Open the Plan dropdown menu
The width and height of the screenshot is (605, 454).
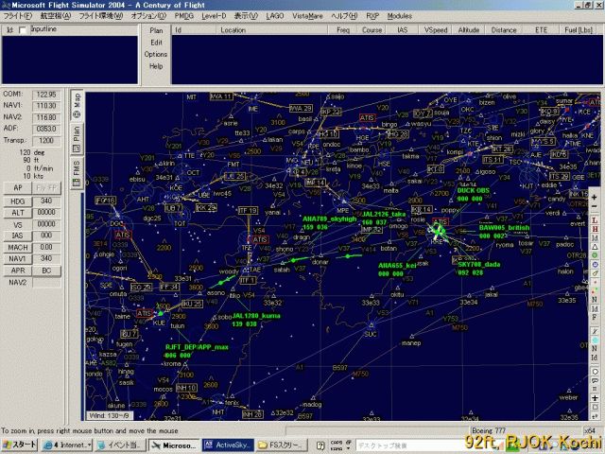tap(156, 30)
